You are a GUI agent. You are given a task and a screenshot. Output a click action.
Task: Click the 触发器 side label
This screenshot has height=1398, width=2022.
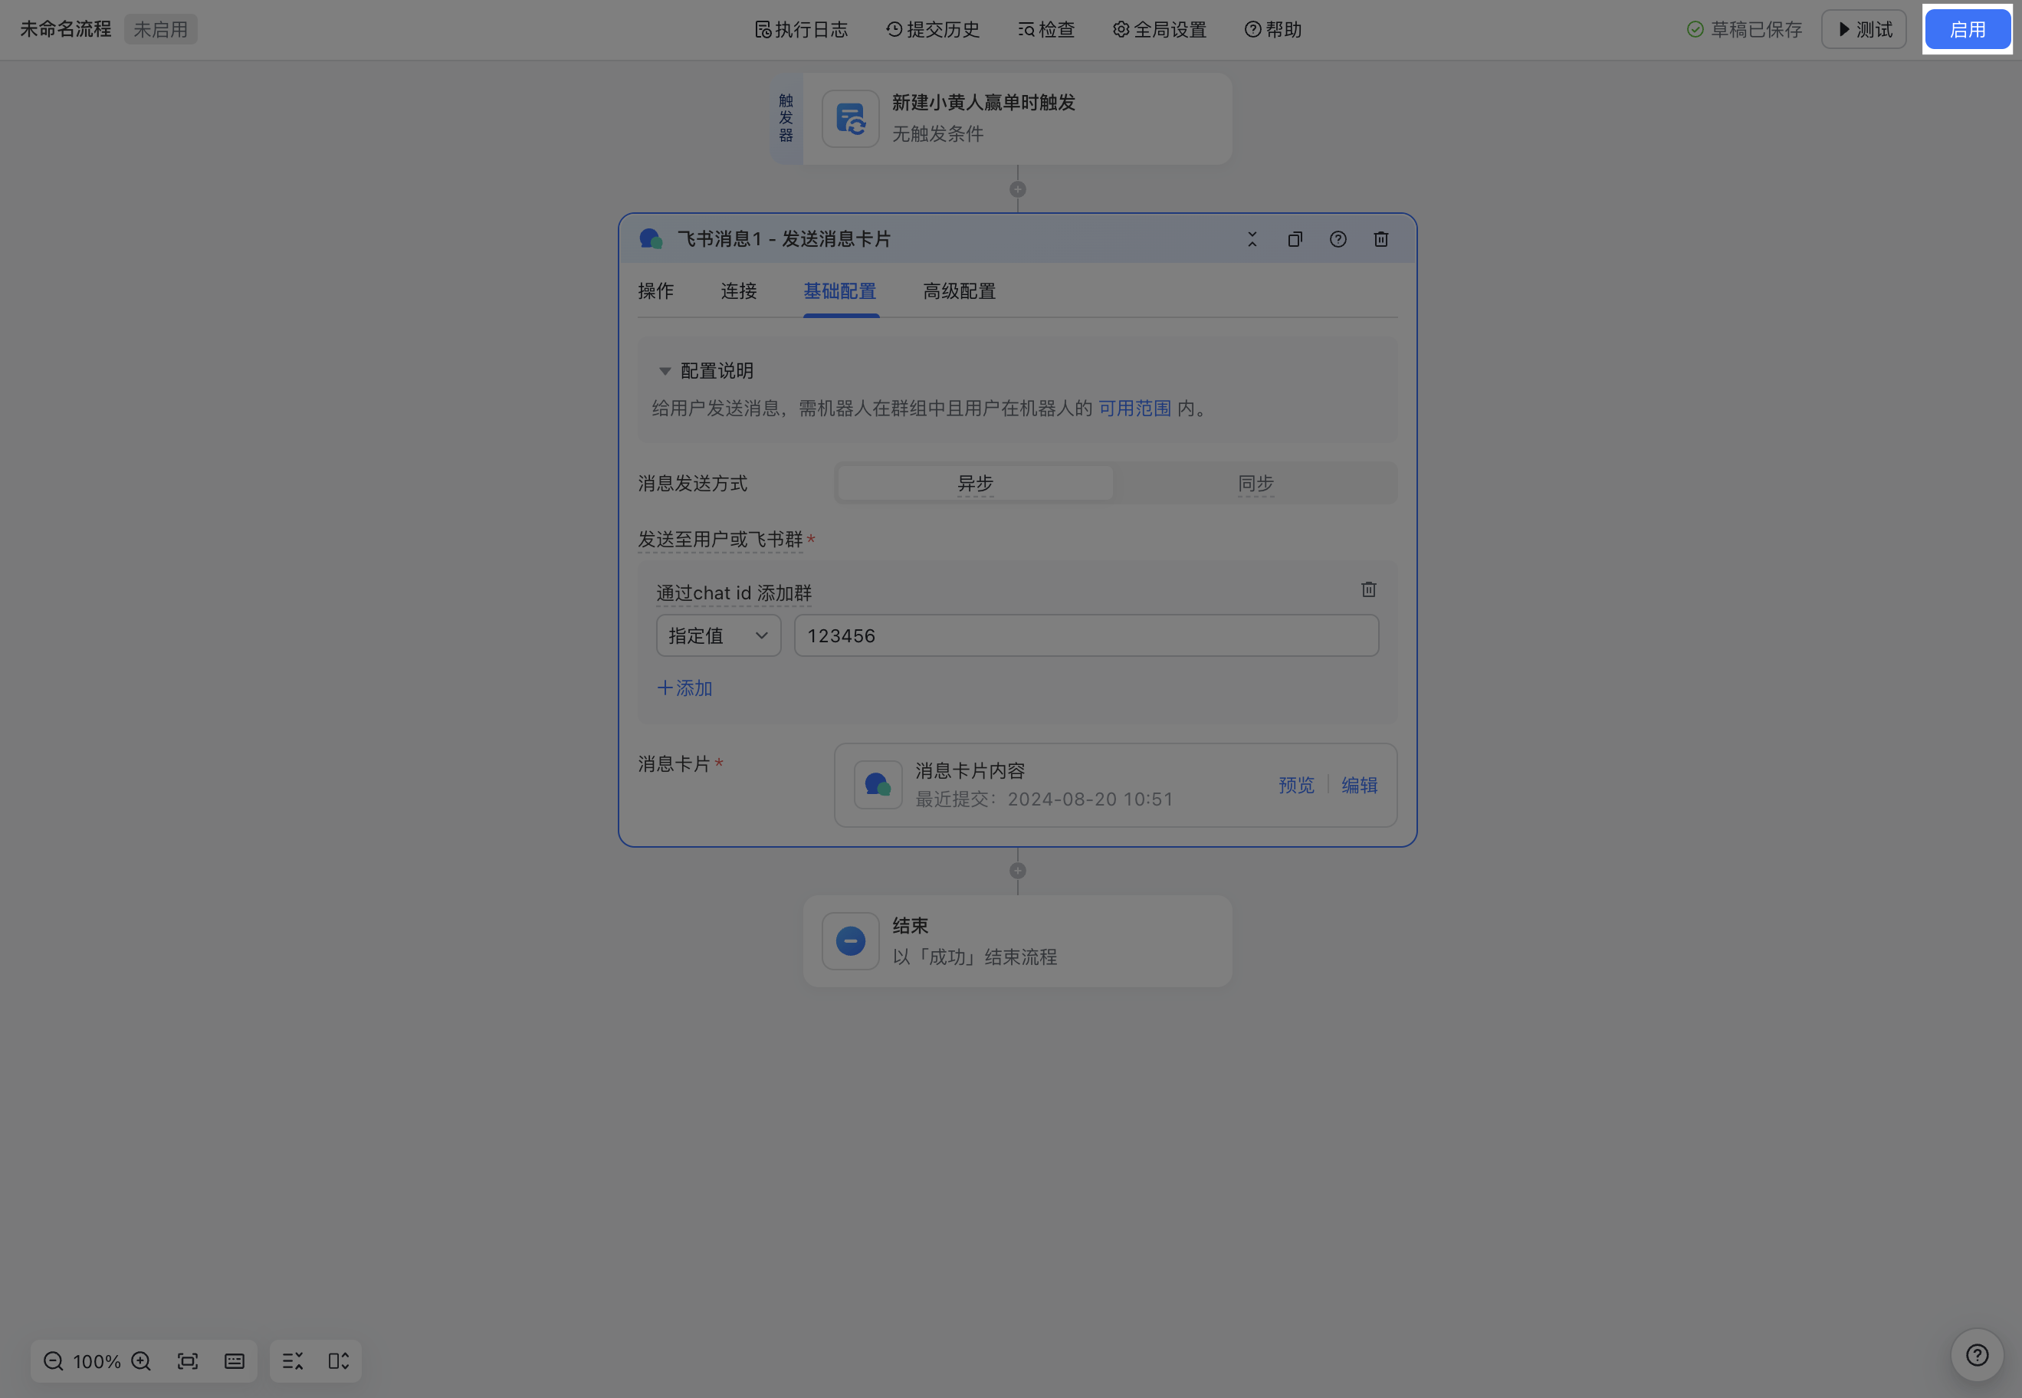pyautogui.click(x=786, y=118)
